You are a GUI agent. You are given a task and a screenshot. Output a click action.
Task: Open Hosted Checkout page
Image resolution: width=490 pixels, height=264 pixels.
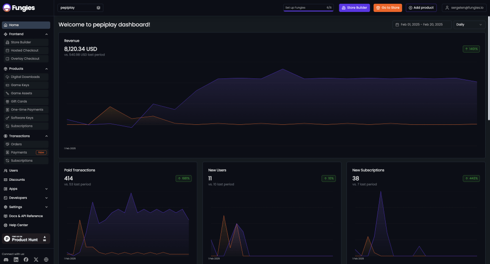pyautogui.click(x=26, y=50)
